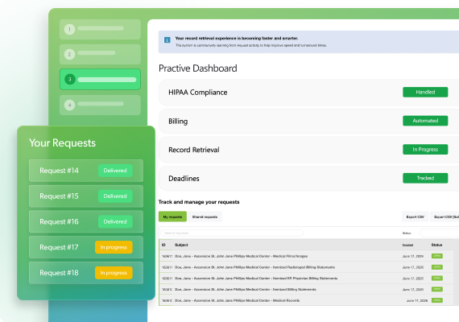Click Record Retrieval In Progress badge
Image resolution: width=459 pixels, height=322 pixels.
pyautogui.click(x=425, y=149)
